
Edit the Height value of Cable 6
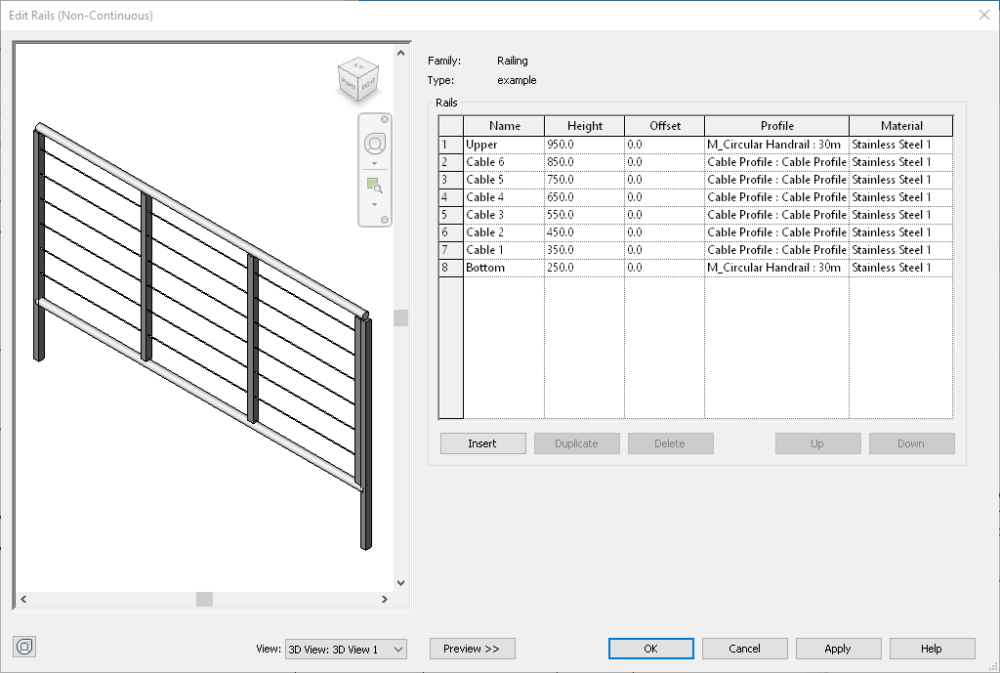tap(583, 160)
